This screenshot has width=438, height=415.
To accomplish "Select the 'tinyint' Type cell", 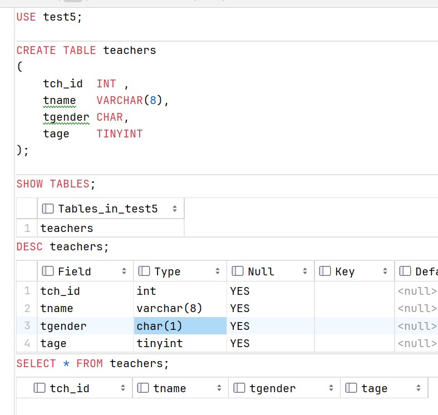I will click(180, 343).
